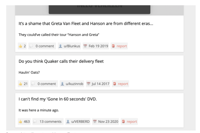Report the Quaker delivery fleet joke
The width and height of the screenshot is (200, 133).
pos(123,84)
